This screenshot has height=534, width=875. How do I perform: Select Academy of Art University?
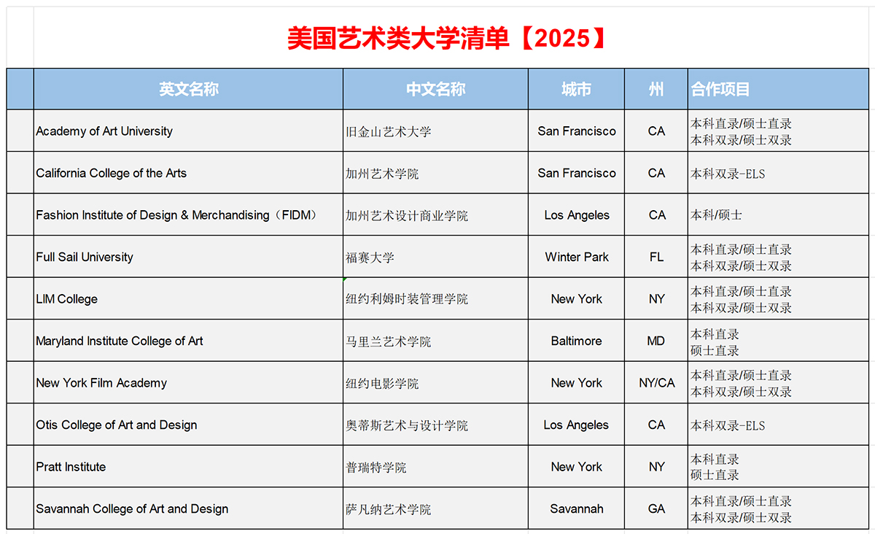coord(104,131)
